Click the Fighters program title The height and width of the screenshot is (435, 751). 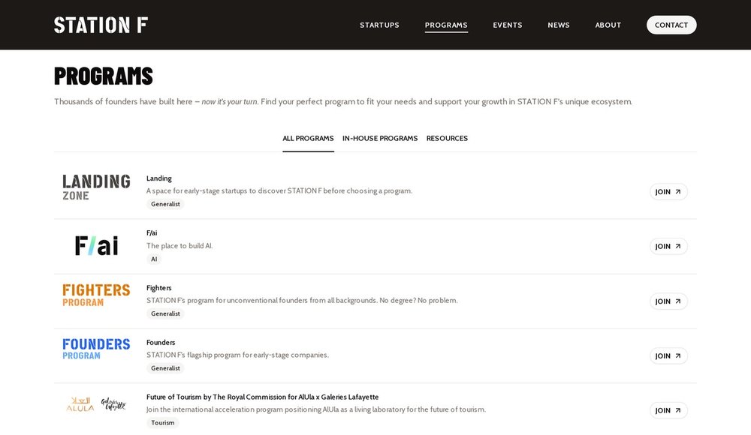pyautogui.click(x=159, y=288)
